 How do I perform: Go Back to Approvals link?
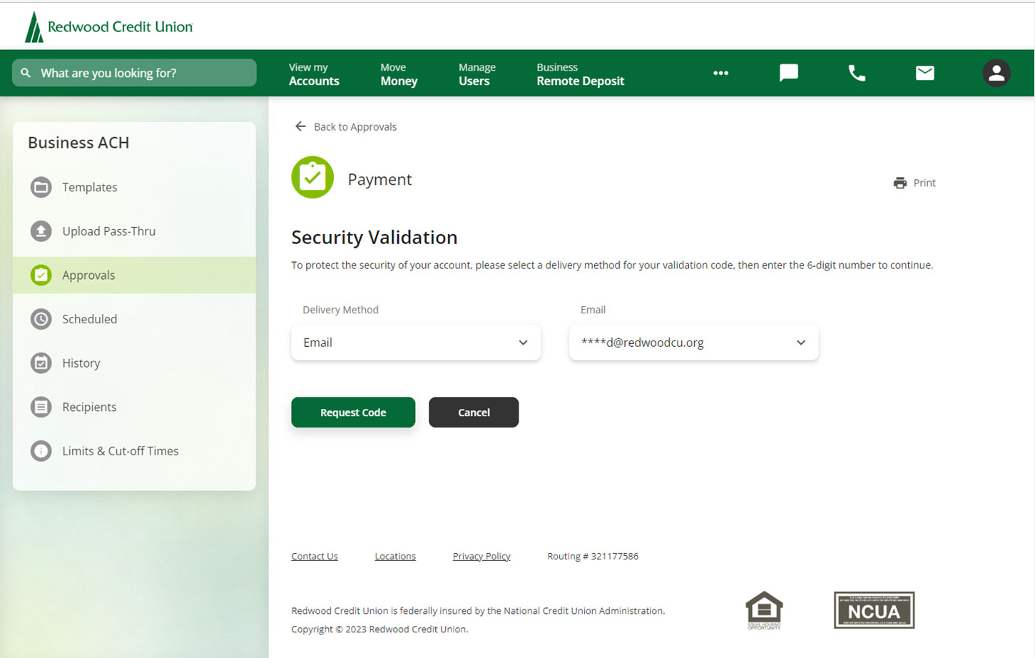coord(355,126)
